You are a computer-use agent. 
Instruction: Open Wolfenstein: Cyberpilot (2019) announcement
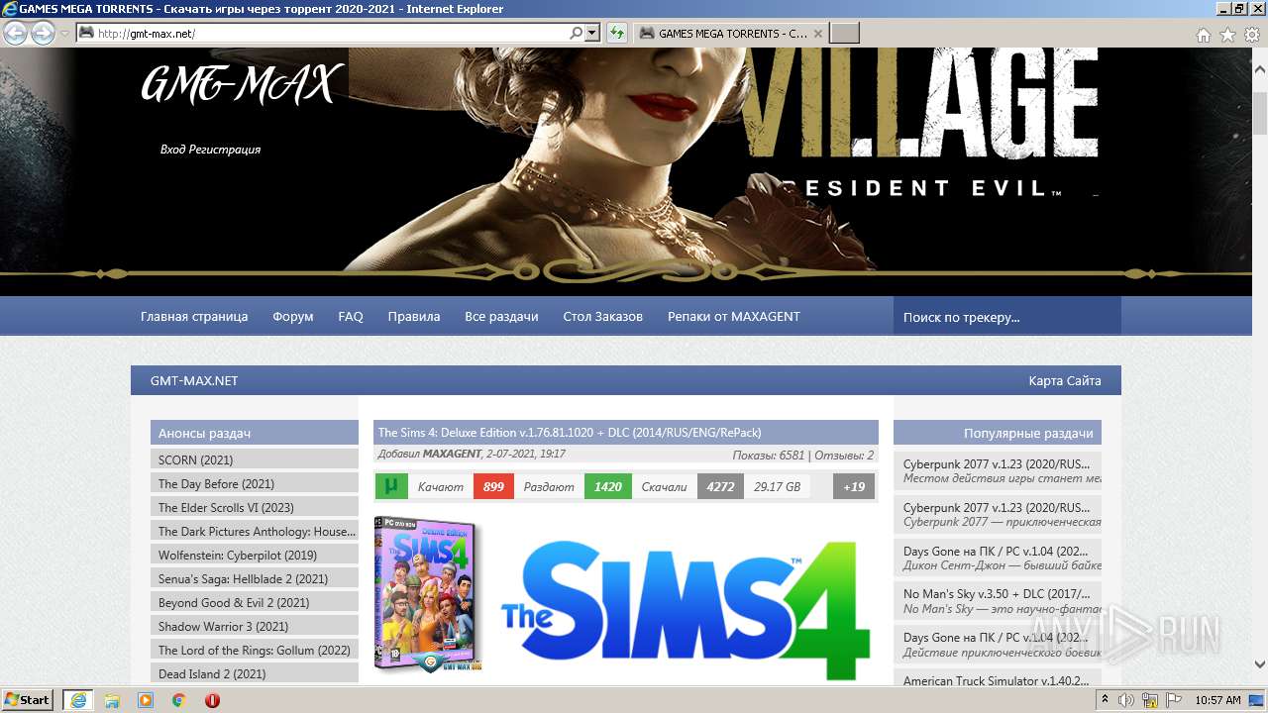tap(255, 555)
